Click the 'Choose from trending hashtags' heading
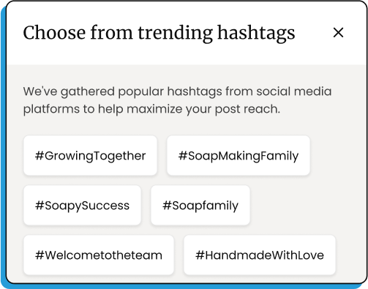This screenshot has width=368, height=289. 159,33
